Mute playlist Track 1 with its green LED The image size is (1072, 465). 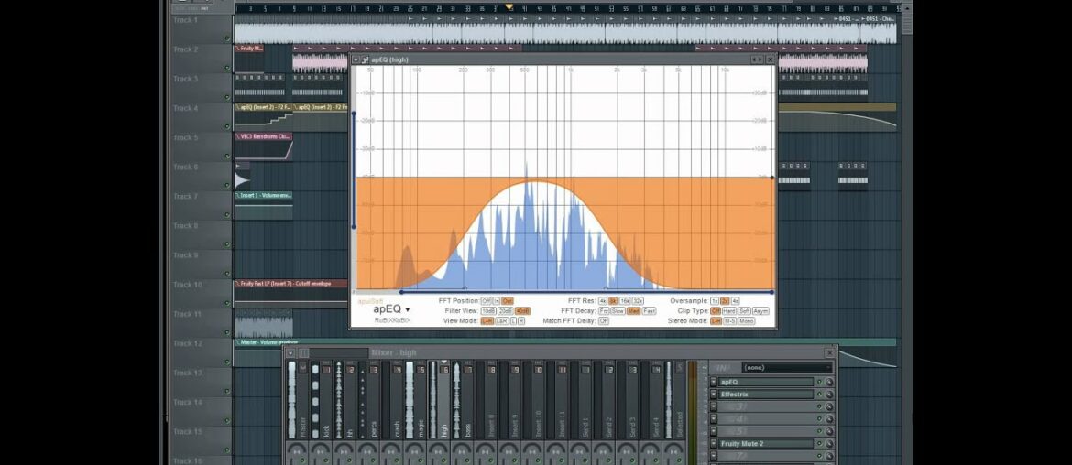coord(227,38)
